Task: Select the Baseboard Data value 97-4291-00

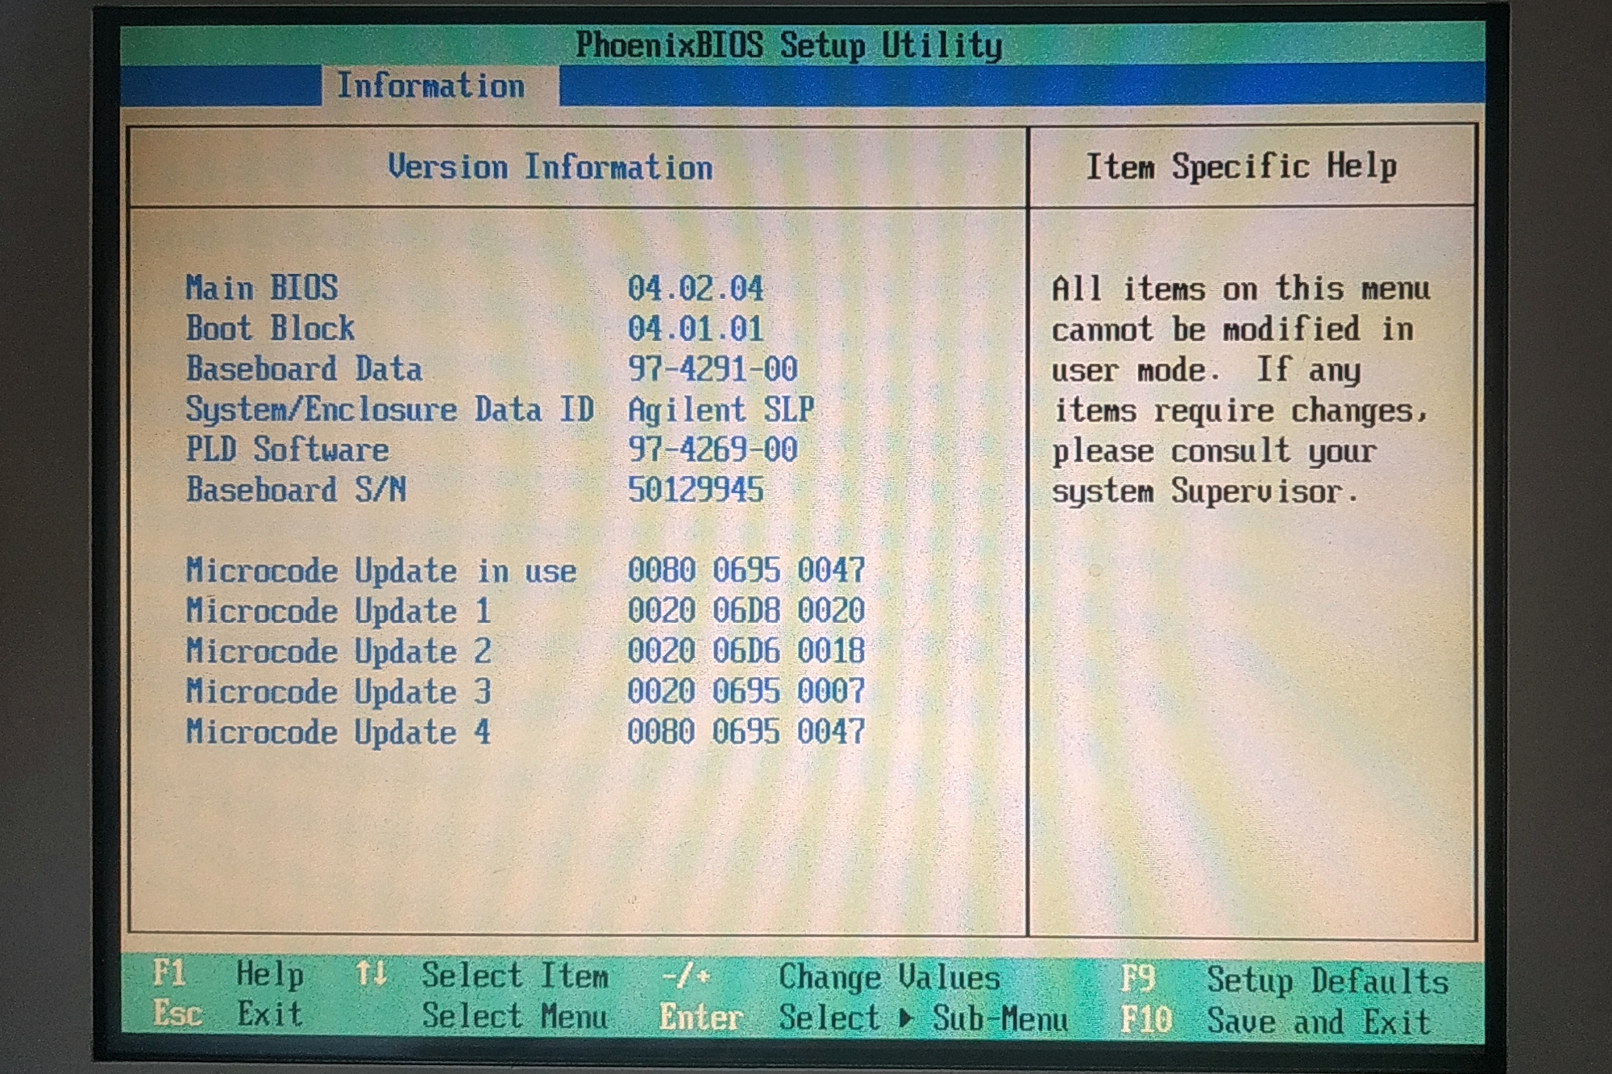Action: (712, 369)
